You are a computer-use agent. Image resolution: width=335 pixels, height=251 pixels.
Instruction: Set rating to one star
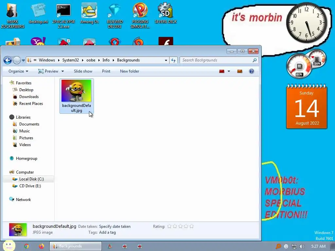169,226
